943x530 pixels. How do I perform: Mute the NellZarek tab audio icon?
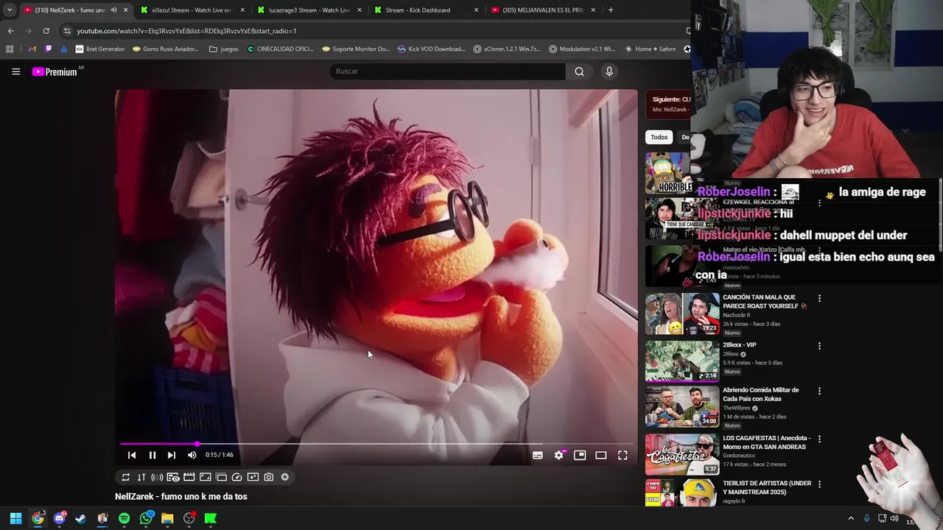(113, 10)
